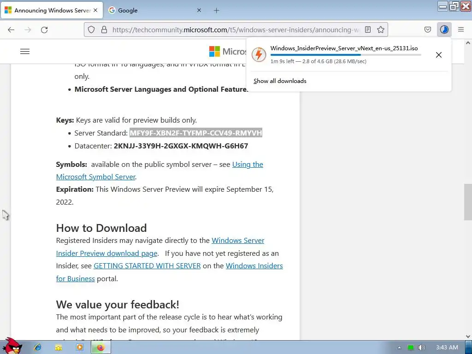472x354 pixels.
Task: Open the media player taskbar icon
Action: coord(79,348)
